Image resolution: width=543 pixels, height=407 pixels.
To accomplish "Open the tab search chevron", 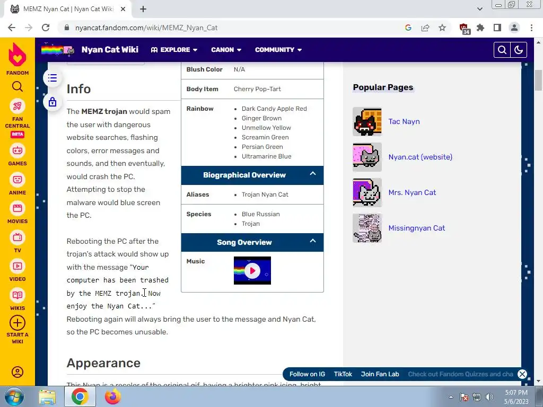I will (479, 9).
